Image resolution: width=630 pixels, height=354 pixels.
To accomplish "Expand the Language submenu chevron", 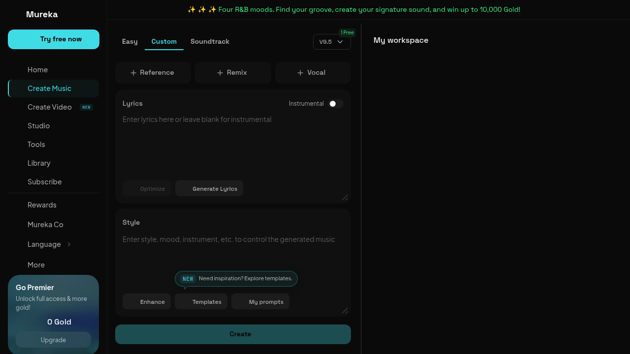I will point(69,244).
